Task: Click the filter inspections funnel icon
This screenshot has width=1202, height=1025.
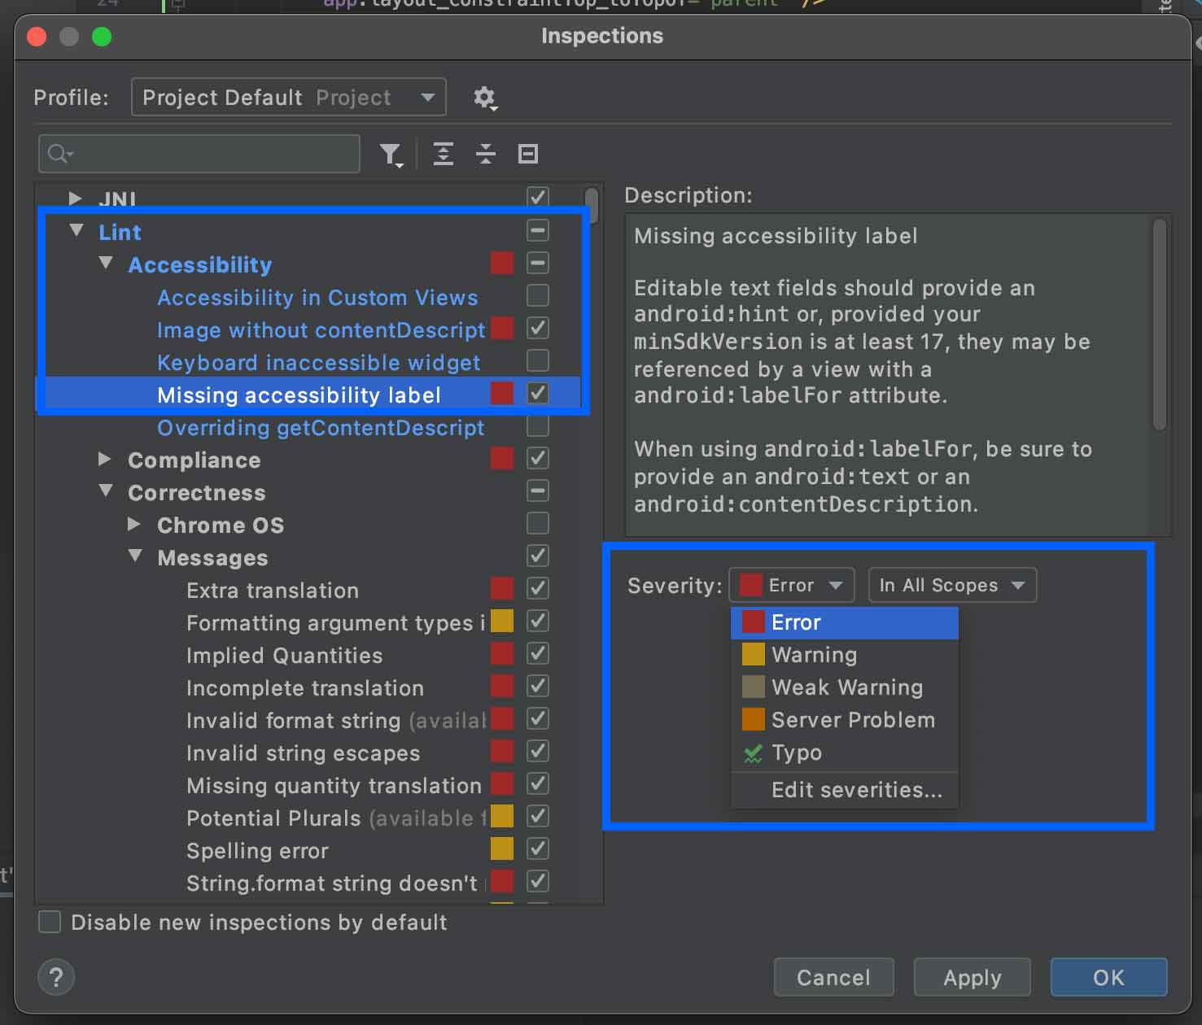Action: (x=391, y=154)
